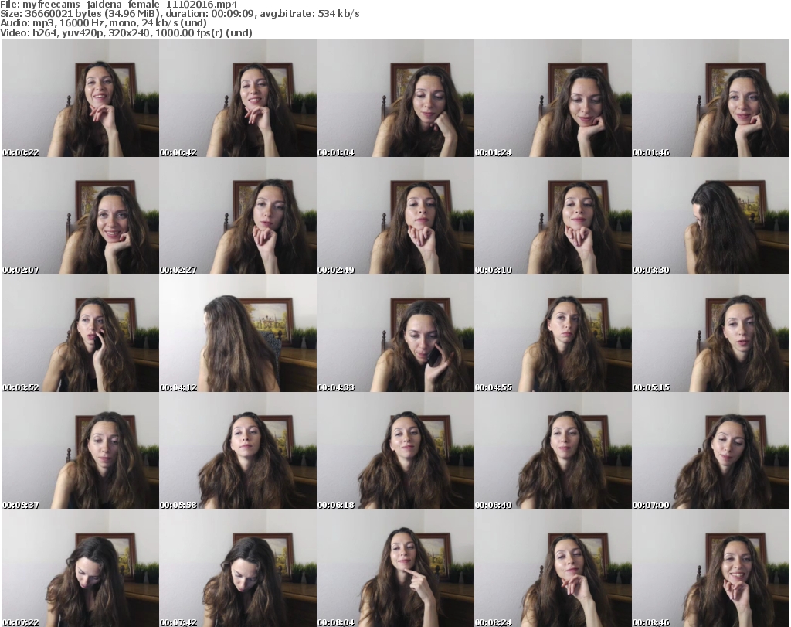
Task: Click the frame at 00:03:52
Action: (80, 334)
